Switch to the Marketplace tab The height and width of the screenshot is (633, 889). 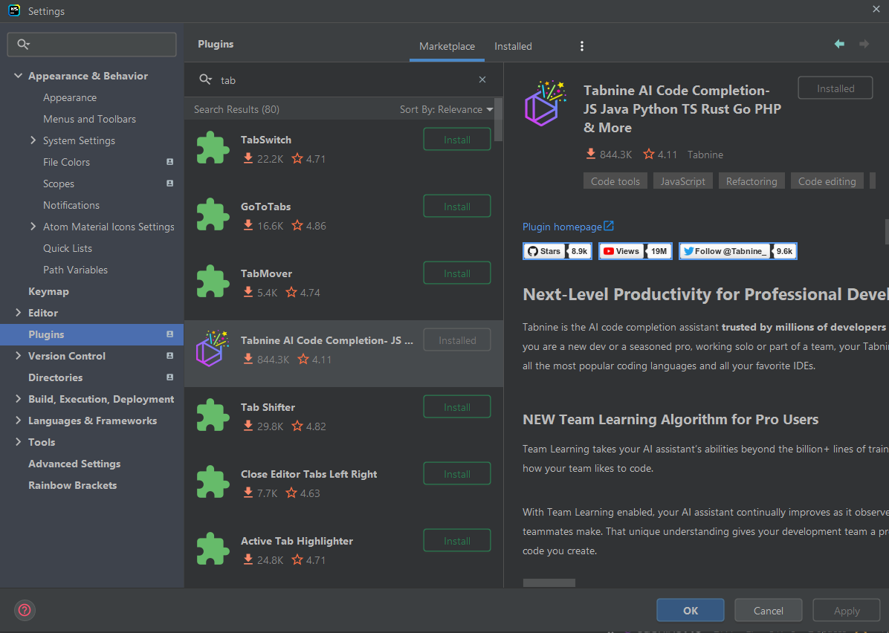(447, 46)
